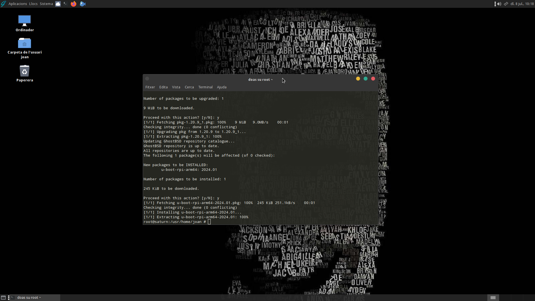The image size is (535, 301).
Task: Open the Llocs menu
Action: tap(33, 4)
